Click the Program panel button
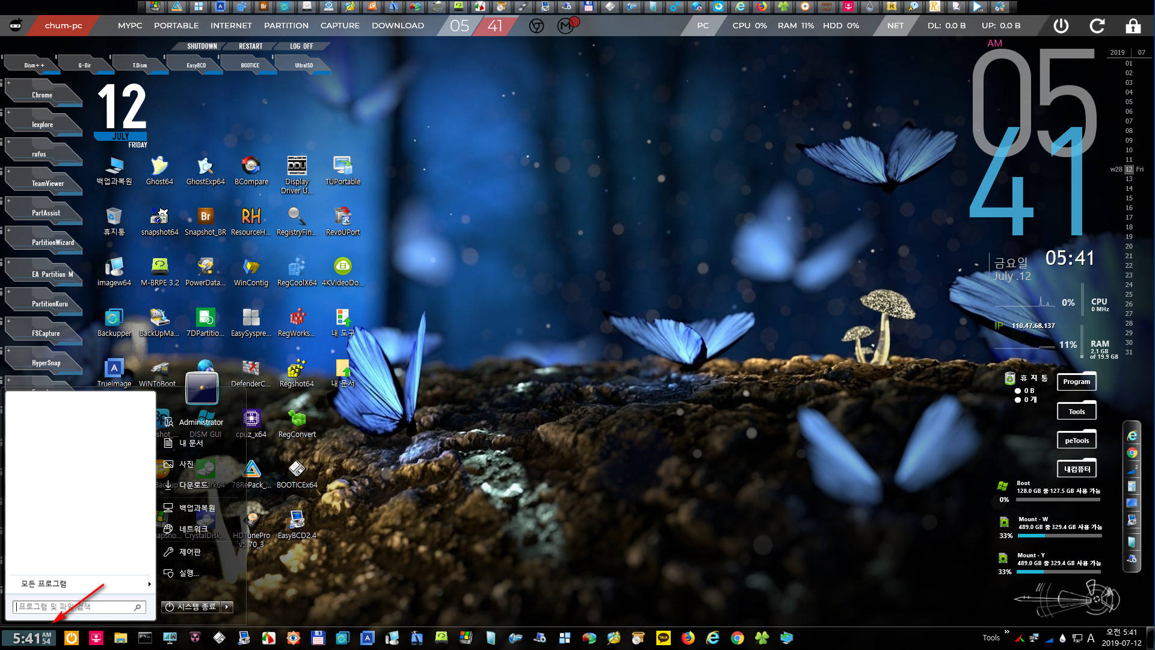This screenshot has width=1155, height=650. (x=1077, y=382)
